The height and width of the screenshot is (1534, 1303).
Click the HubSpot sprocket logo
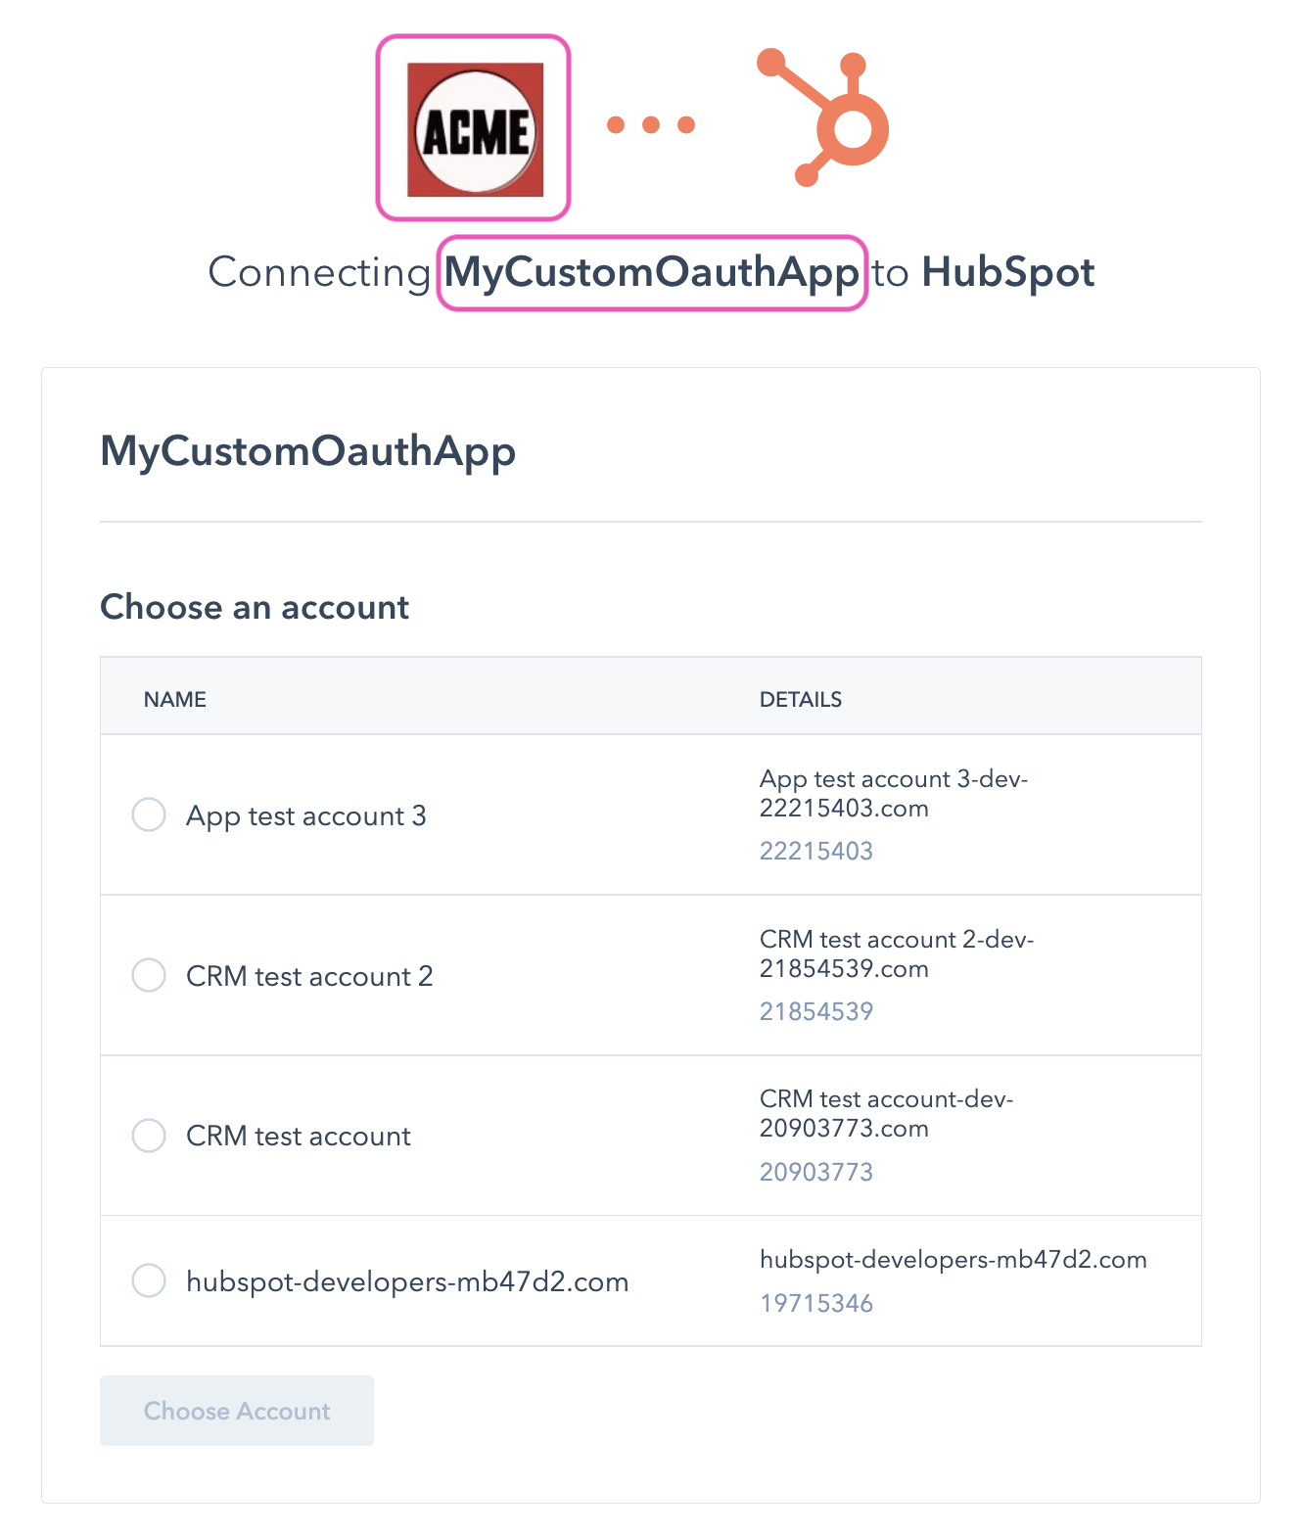pos(820,117)
